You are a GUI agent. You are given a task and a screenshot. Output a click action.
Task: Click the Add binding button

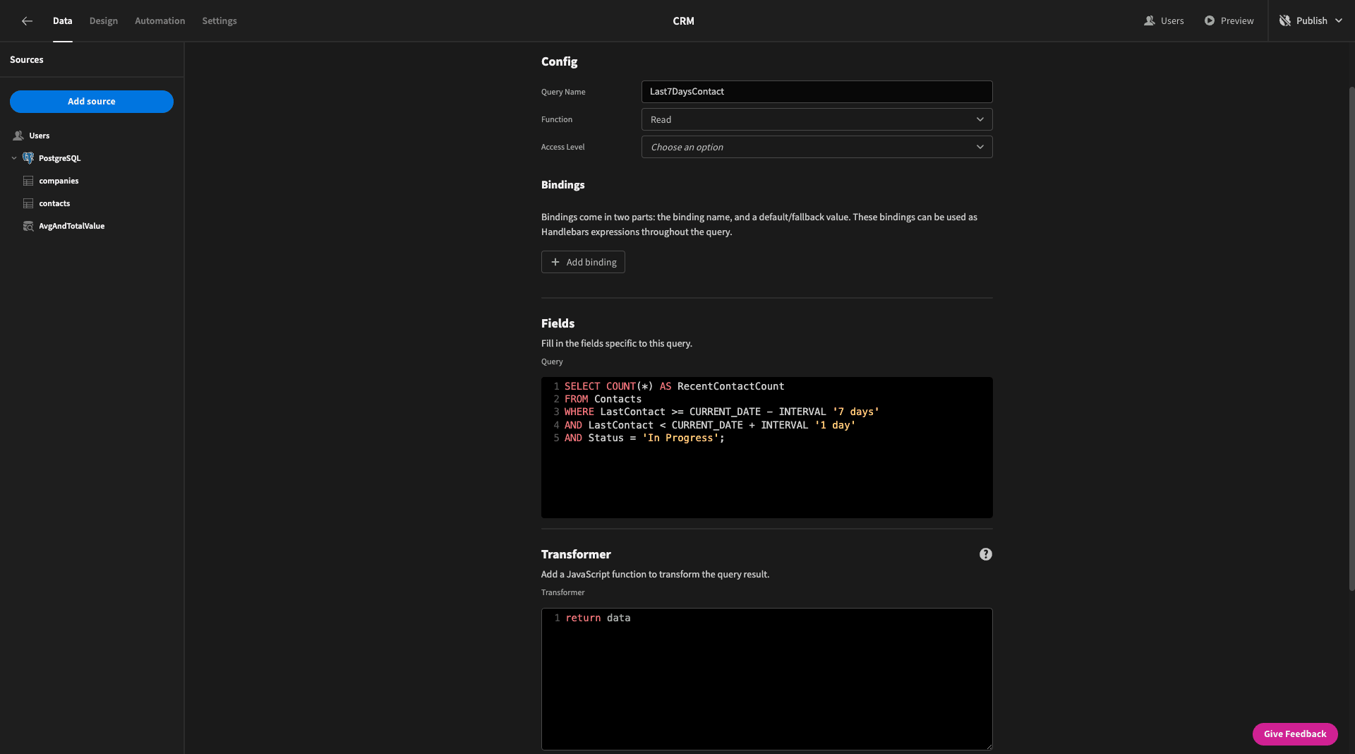583,262
